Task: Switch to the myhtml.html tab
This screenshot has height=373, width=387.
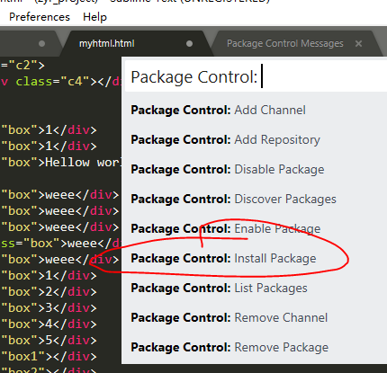Action: pos(107,44)
